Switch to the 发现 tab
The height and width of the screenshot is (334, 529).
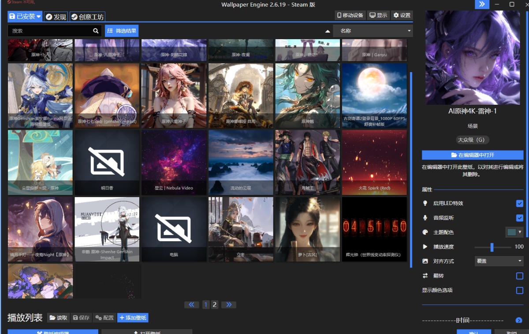click(x=56, y=17)
